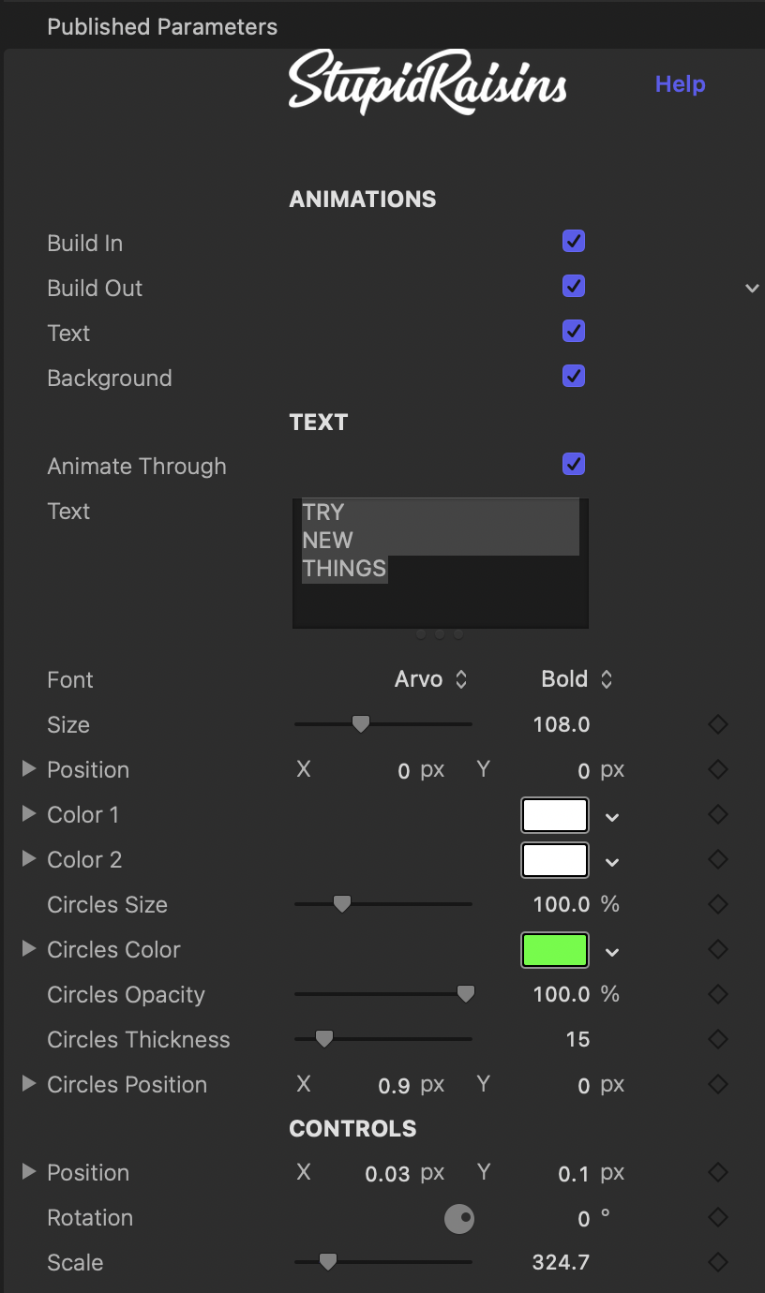Open the Arvo font dropdown

pyautogui.click(x=431, y=679)
